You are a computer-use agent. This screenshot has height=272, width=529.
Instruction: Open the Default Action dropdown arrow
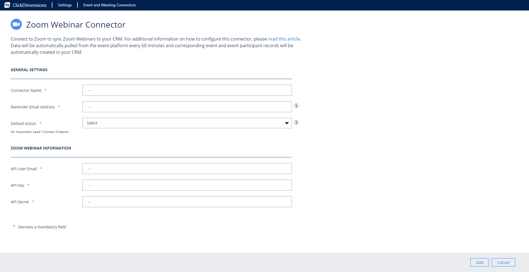click(287, 123)
